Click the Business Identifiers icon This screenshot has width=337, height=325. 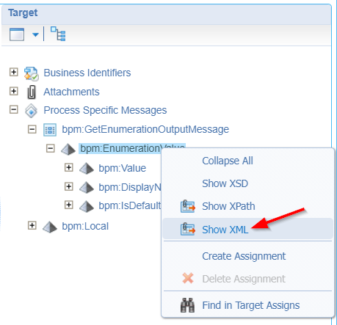[31, 73]
